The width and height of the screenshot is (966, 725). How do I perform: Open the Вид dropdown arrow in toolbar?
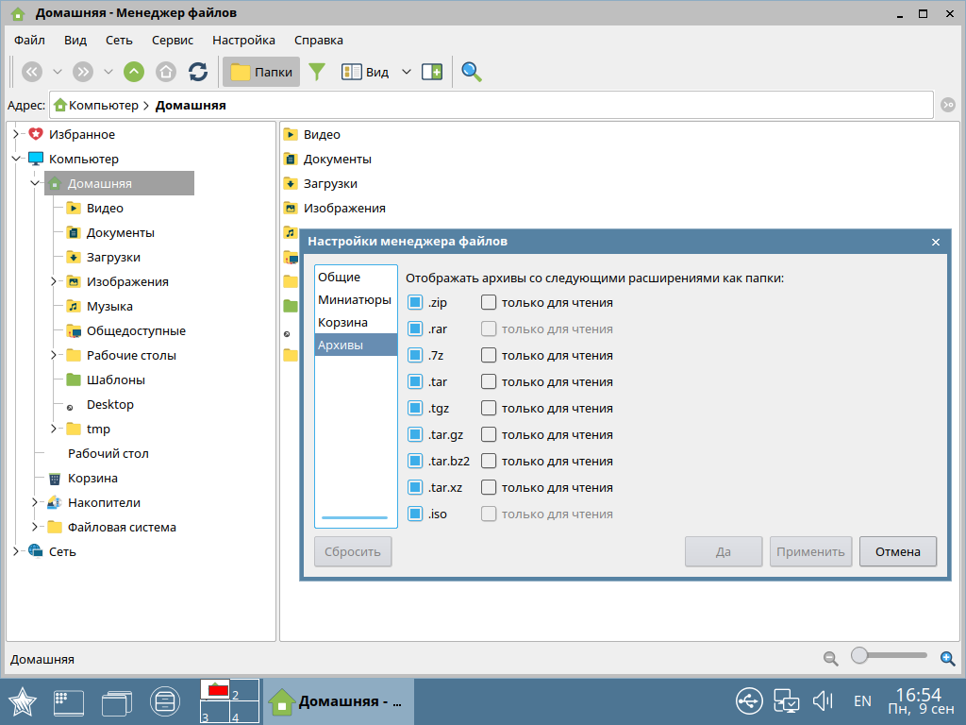coord(407,72)
